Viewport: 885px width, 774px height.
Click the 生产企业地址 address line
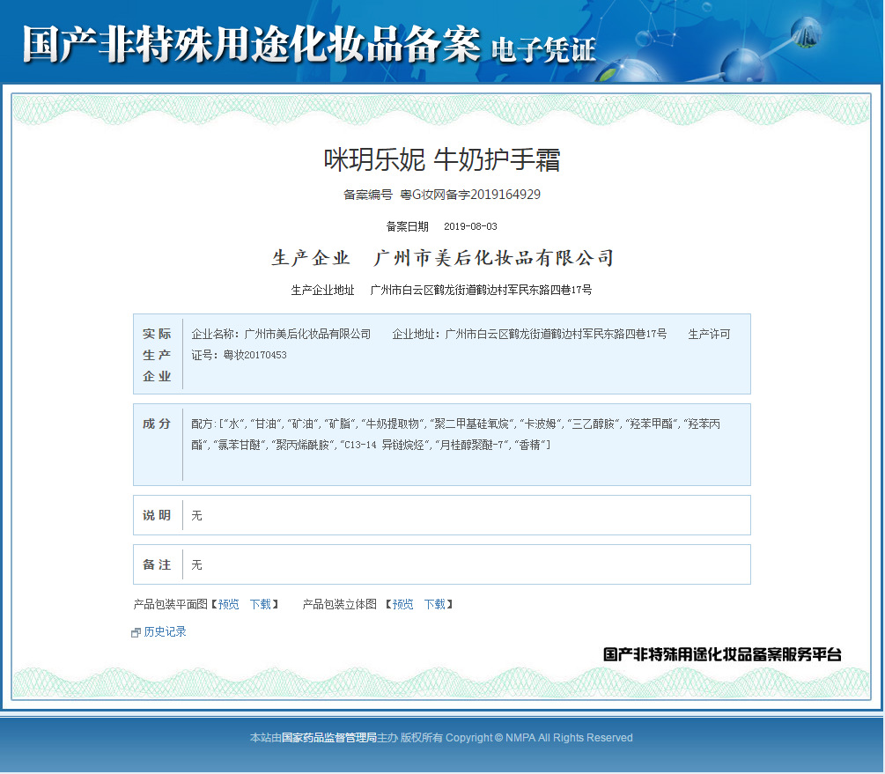[x=441, y=291]
